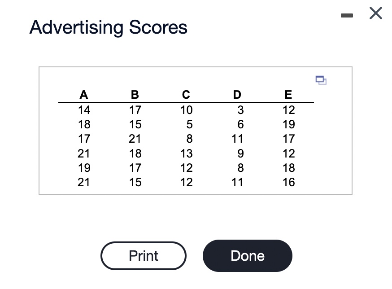Click inside the data table panel
This screenshot has width=392, height=289.
coord(195,130)
